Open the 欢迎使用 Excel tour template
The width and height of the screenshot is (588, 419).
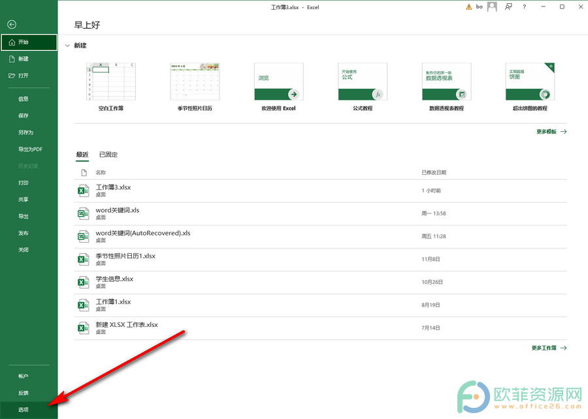(x=278, y=82)
